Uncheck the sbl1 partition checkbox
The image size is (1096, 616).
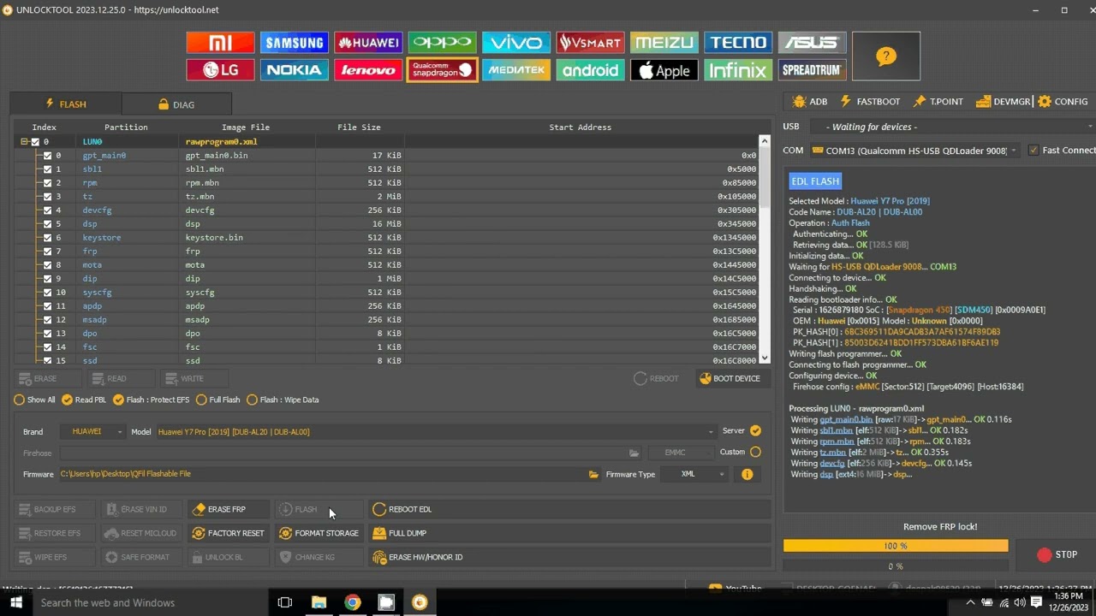click(47, 169)
